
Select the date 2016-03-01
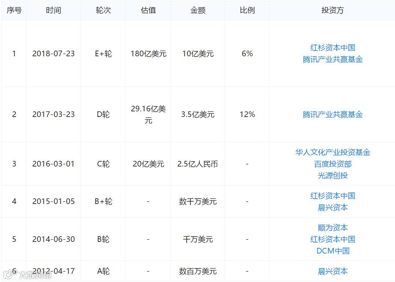point(54,164)
